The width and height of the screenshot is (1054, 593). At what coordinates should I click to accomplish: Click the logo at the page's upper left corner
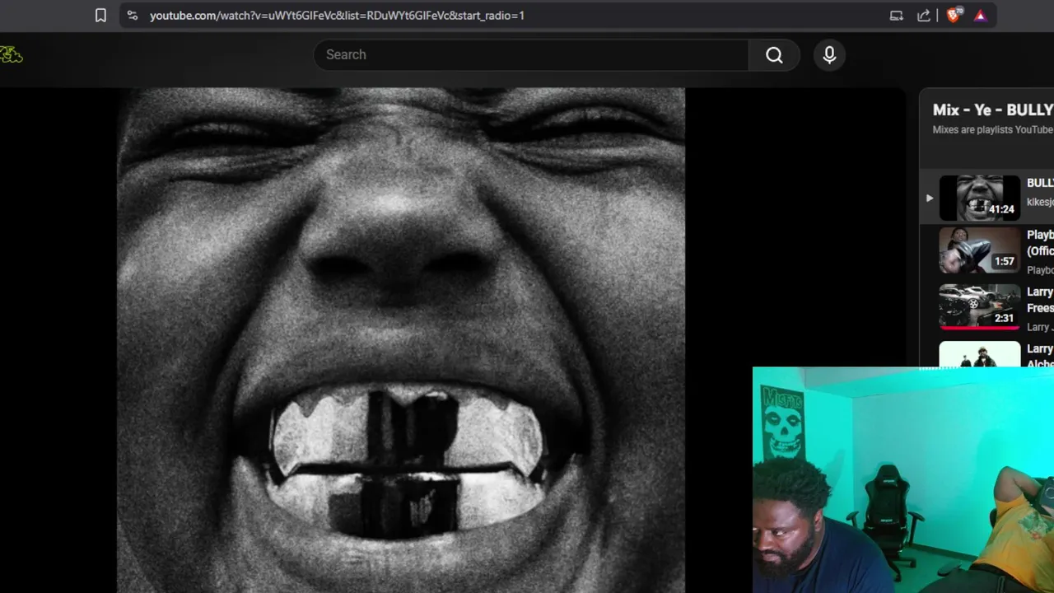(12, 55)
